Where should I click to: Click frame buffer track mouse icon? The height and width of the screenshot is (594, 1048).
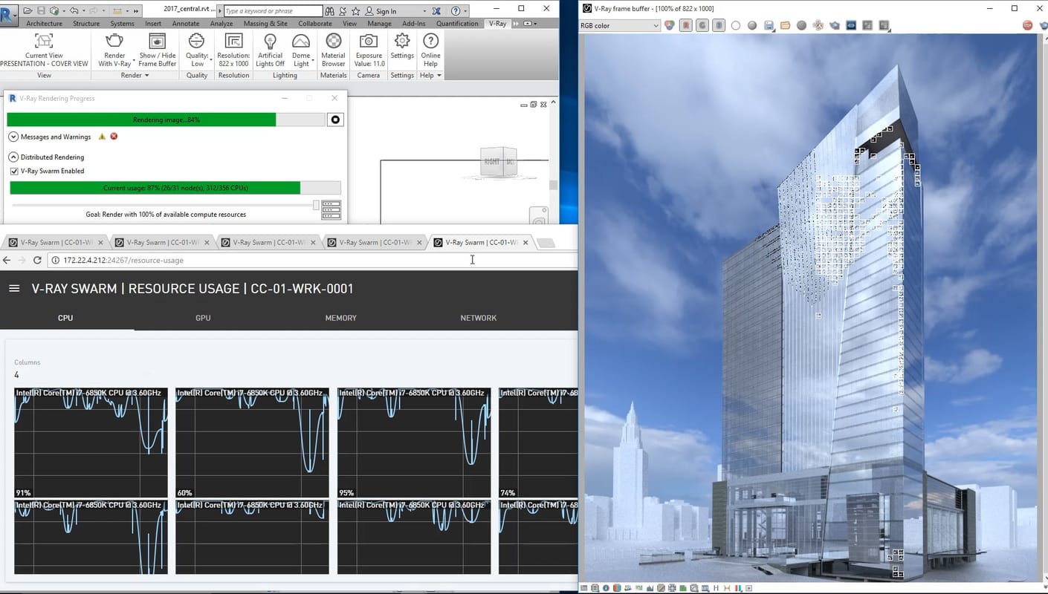pyautogui.click(x=818, y=25)
